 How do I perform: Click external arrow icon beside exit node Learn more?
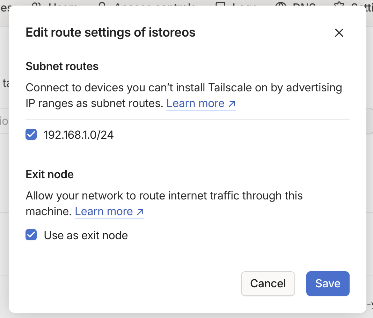[140, 212]
